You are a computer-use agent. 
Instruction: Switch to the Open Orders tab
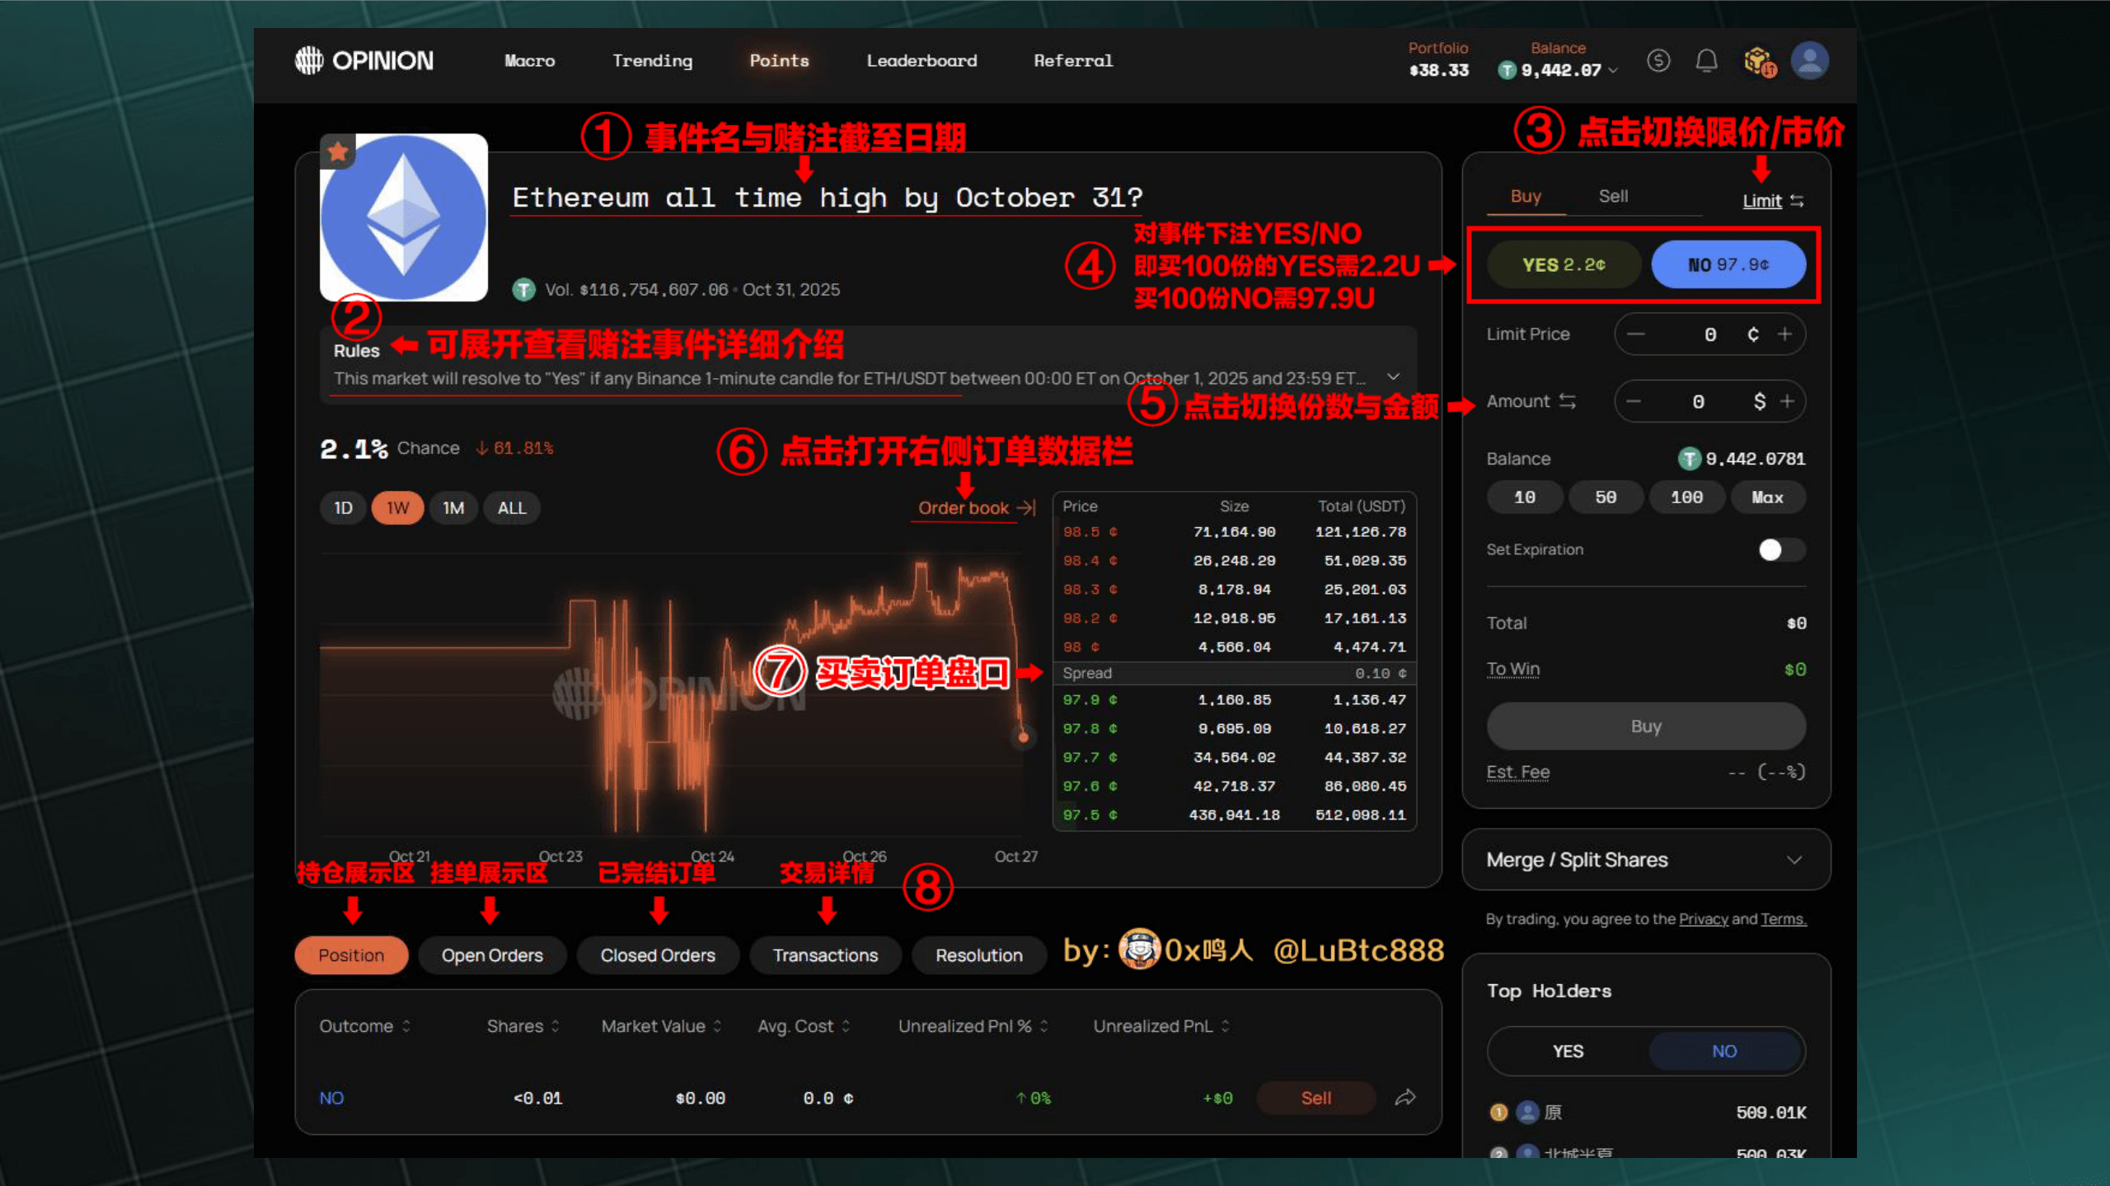point(492,955)
